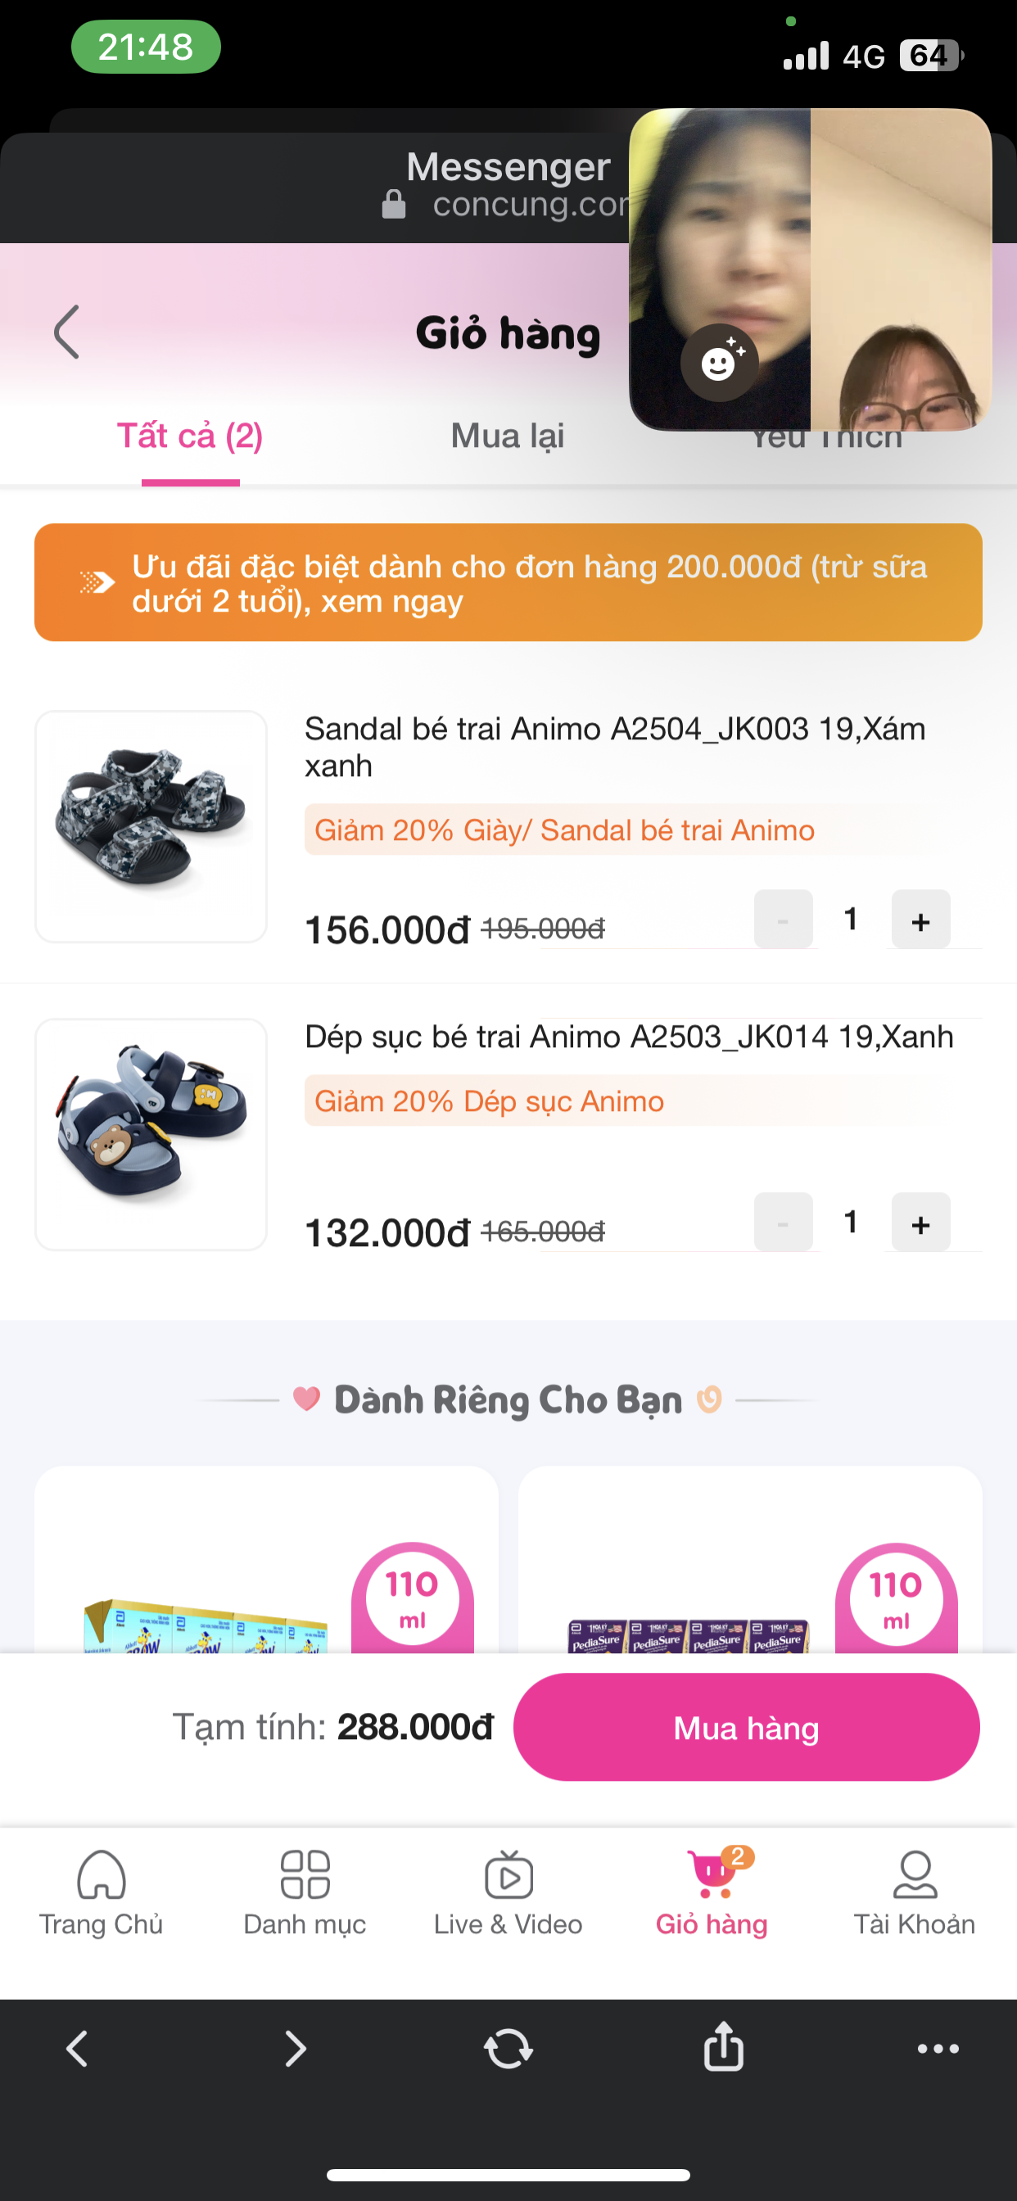Open the browser more options dots
Screen dimensions: 1017x2201
click(x=938, y=2049)
